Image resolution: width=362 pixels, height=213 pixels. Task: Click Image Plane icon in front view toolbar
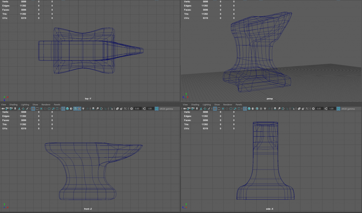point(19,109)
